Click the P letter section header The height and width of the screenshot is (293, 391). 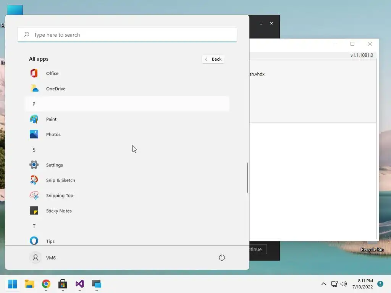(127, 104)
